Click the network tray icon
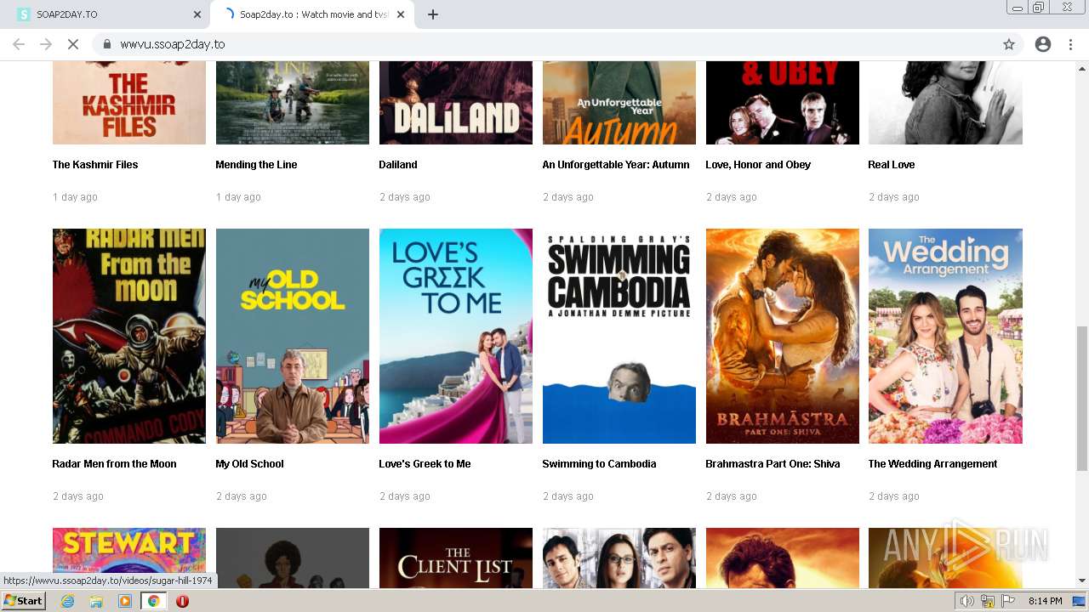 coord(988,601)
